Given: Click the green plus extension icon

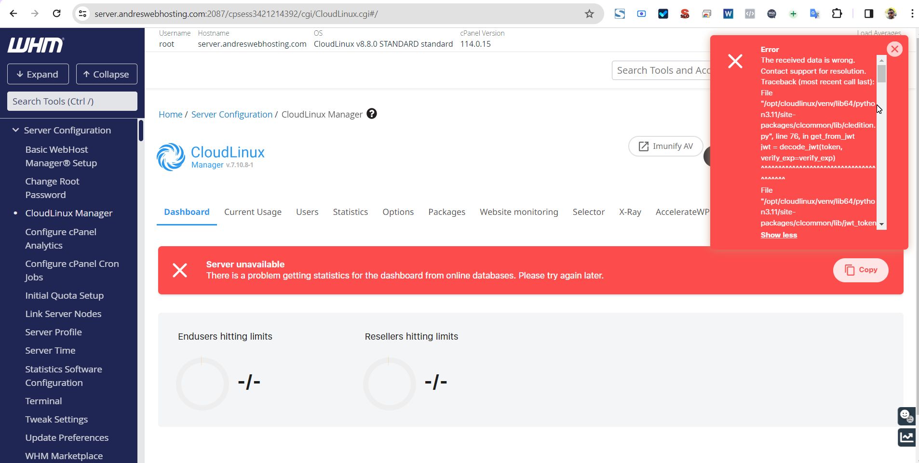Looking at the screenshot, I should 793,14.
